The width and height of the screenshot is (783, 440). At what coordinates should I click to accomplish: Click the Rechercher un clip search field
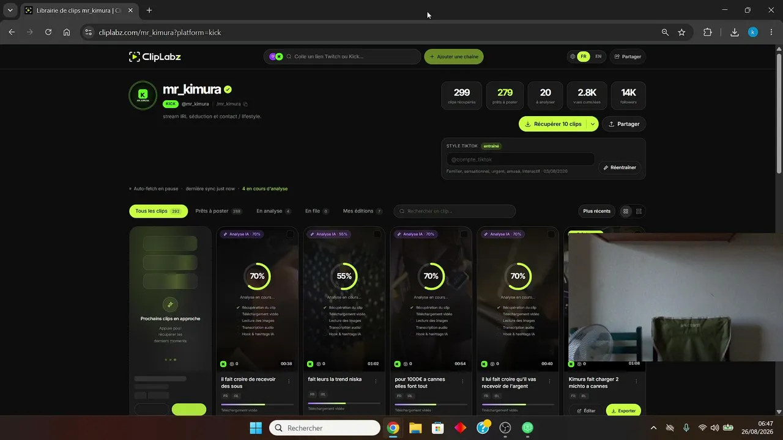pyautogui.click(x=455, y=211)
